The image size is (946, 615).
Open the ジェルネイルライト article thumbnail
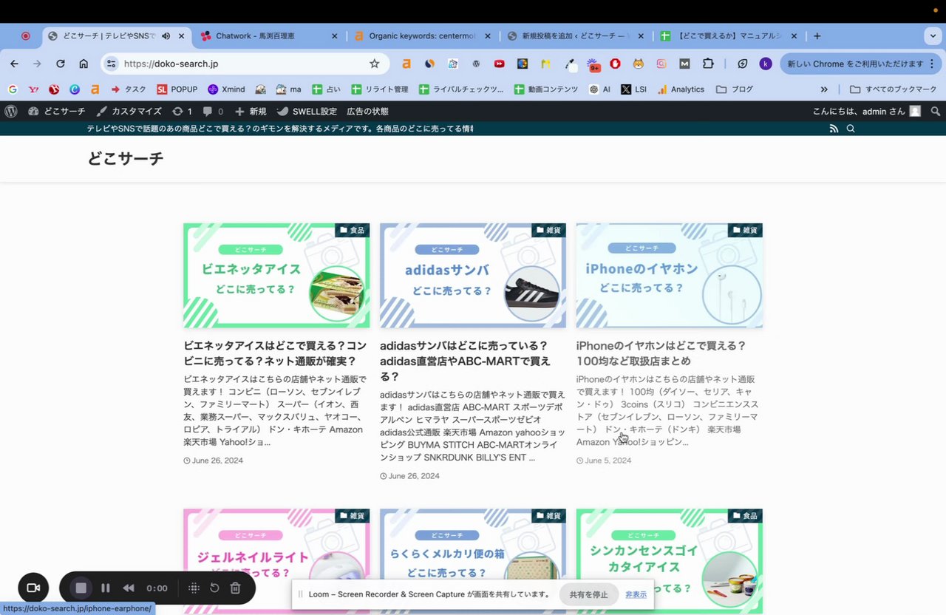click(276, 561)
